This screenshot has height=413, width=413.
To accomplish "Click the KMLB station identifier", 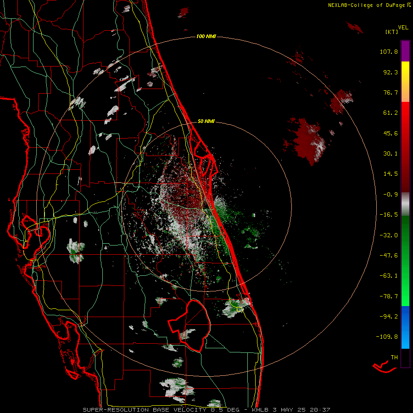I will (261, 410).
